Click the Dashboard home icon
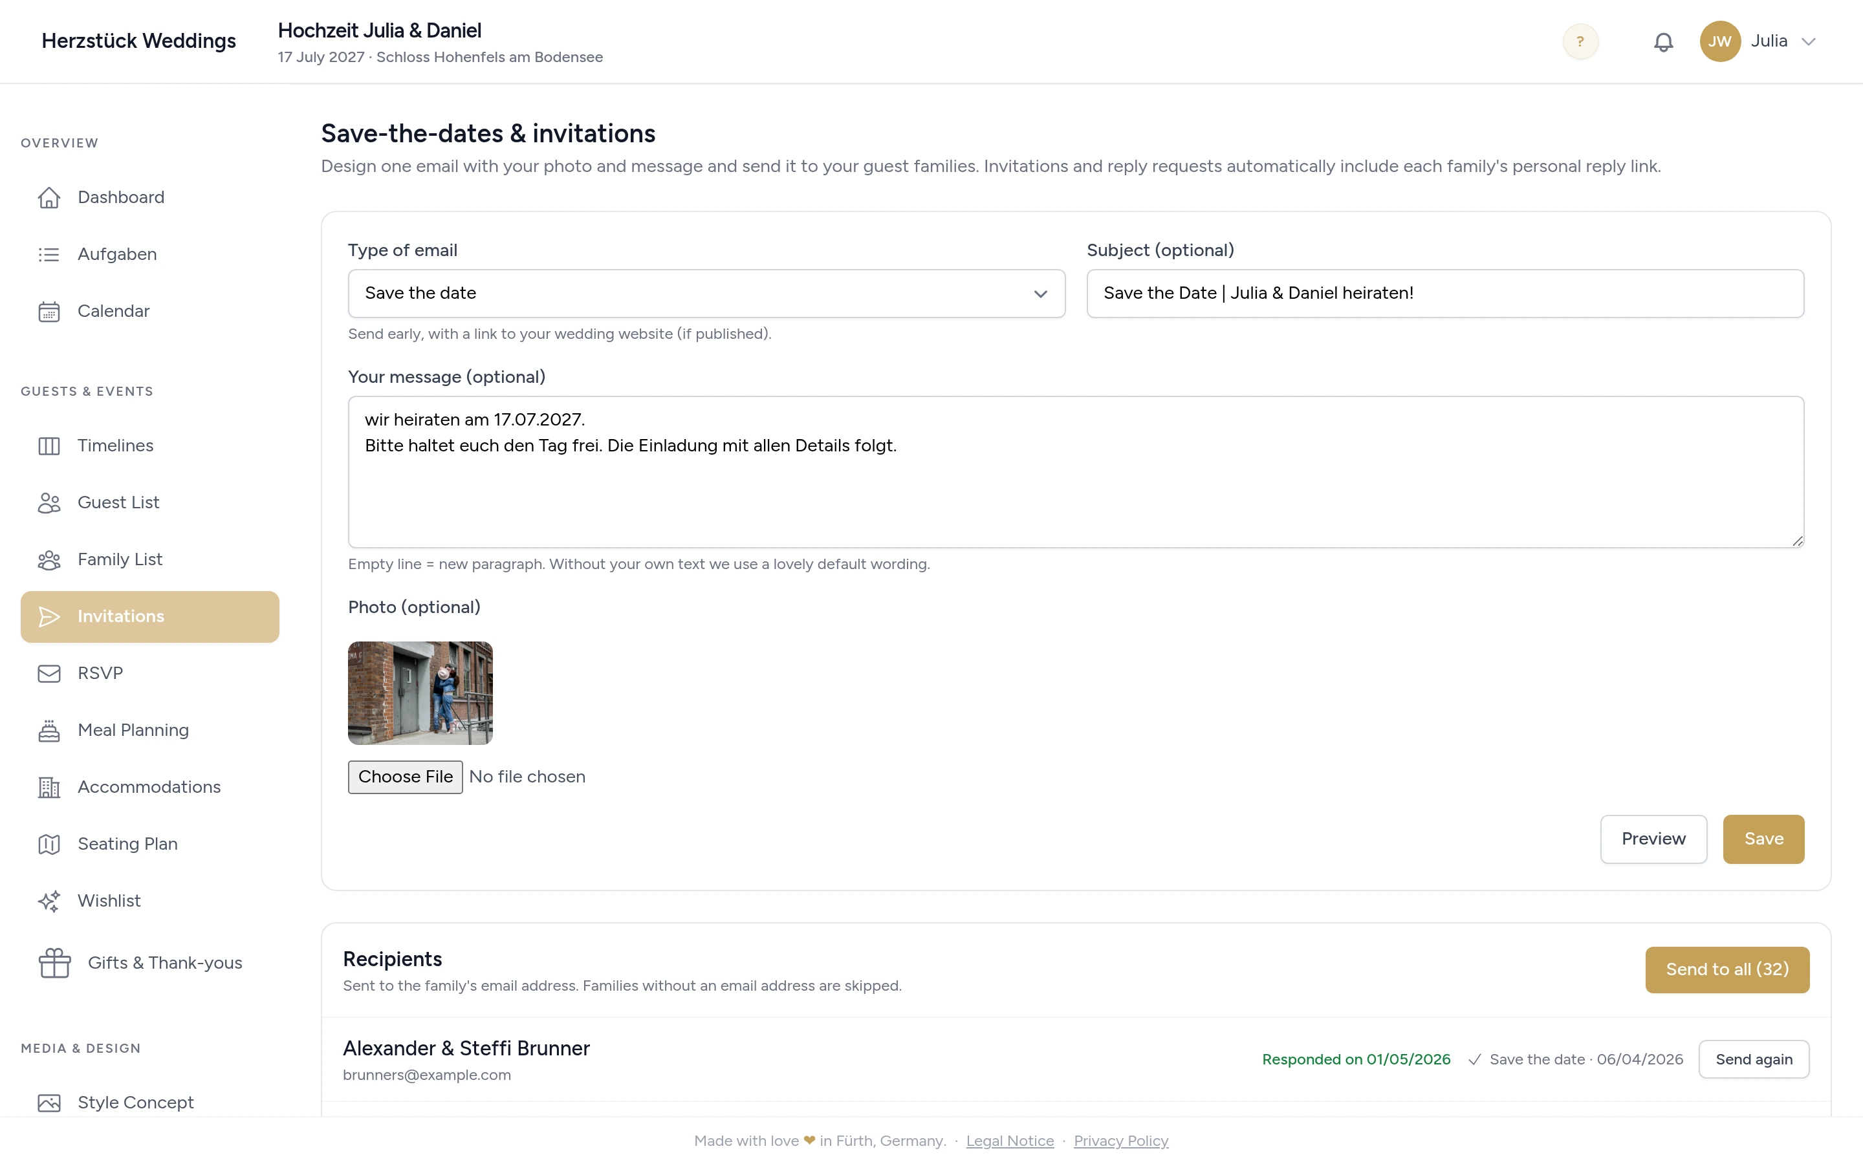The image size is (1863, 1164). [x=49, y=198]
